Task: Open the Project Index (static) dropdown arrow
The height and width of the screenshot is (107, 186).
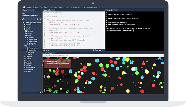Action: [x=99, y=7]
